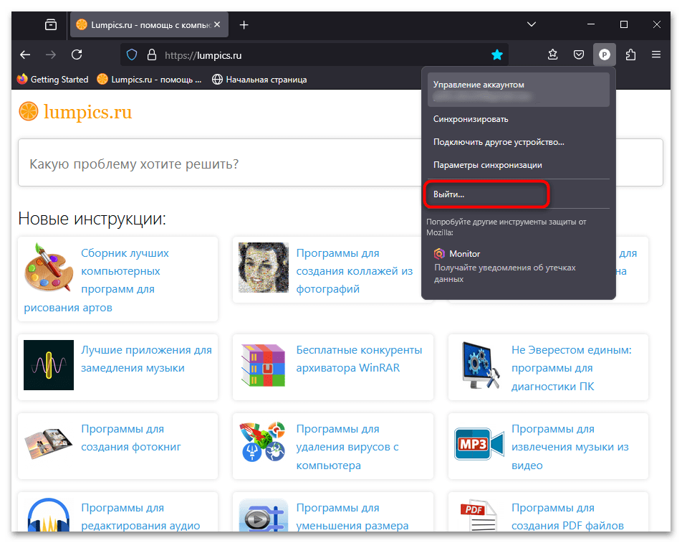This screenshot has height=543, width=682.
Task: Open Начальная страница bookmark
Action: point(259,80)
